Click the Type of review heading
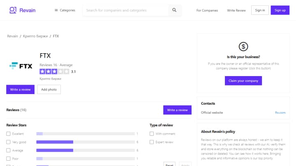296x166 pixels. (161, 125)
